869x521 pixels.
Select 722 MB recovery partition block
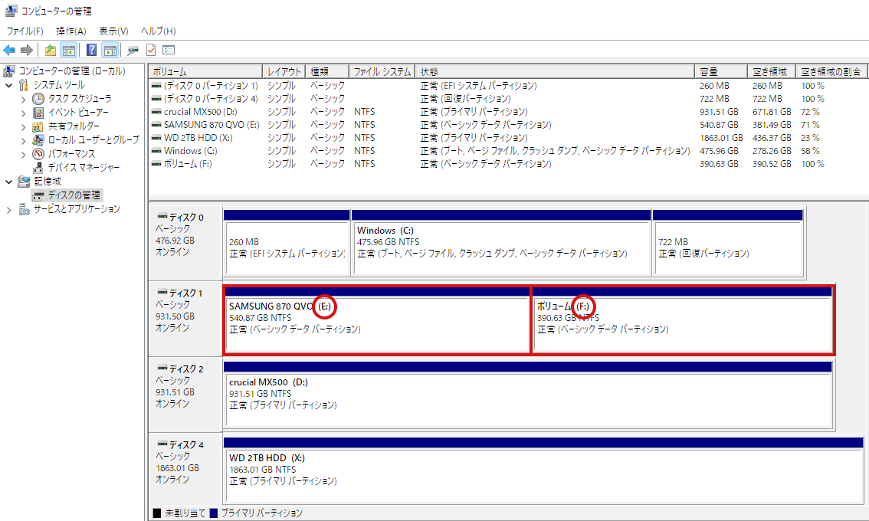(728, 242)
